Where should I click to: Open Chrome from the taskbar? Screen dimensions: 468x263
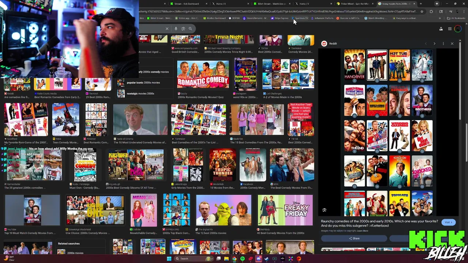[x=234, y=259]
